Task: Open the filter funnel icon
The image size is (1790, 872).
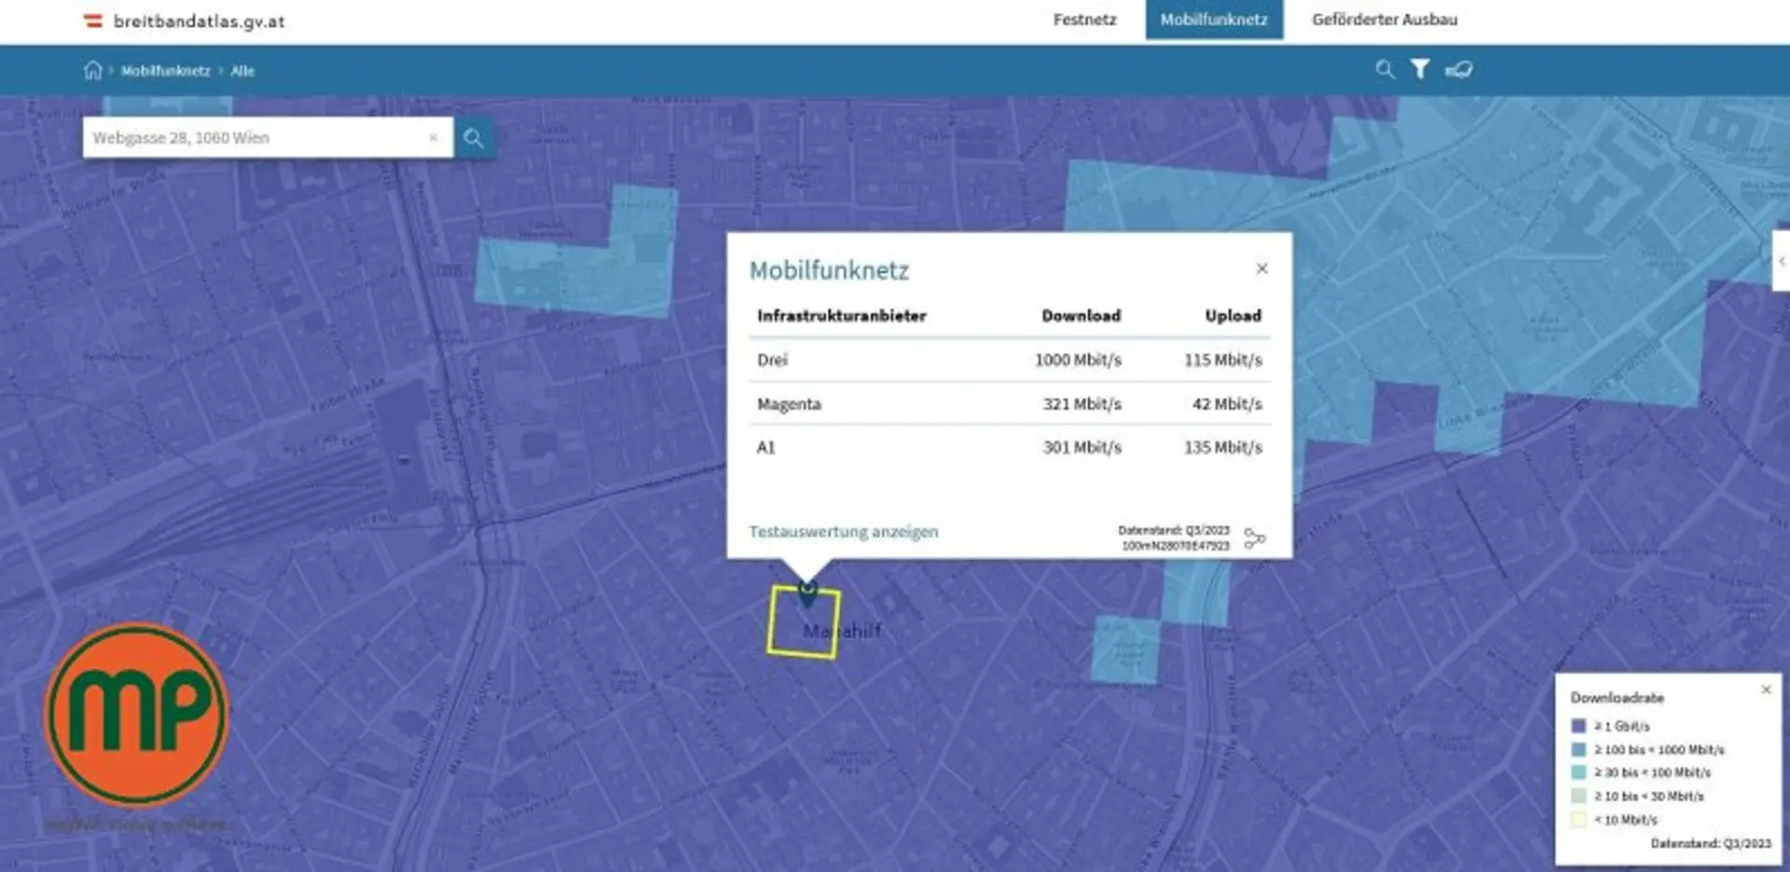Action: pos(1420,69)
